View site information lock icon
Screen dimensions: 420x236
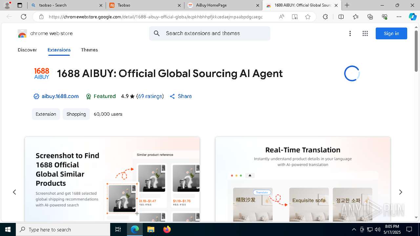tap(41, 17)
